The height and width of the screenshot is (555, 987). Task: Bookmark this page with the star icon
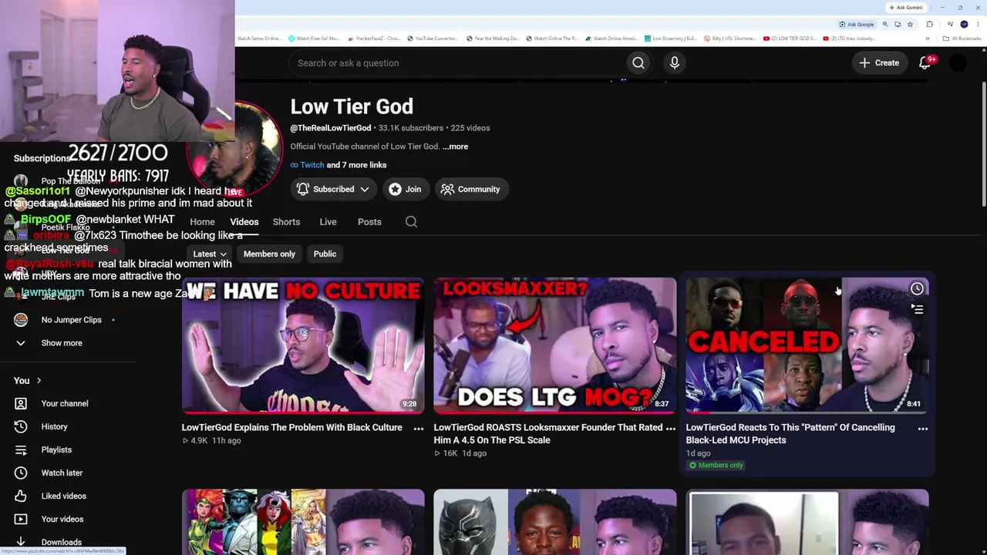pos(910,24)
